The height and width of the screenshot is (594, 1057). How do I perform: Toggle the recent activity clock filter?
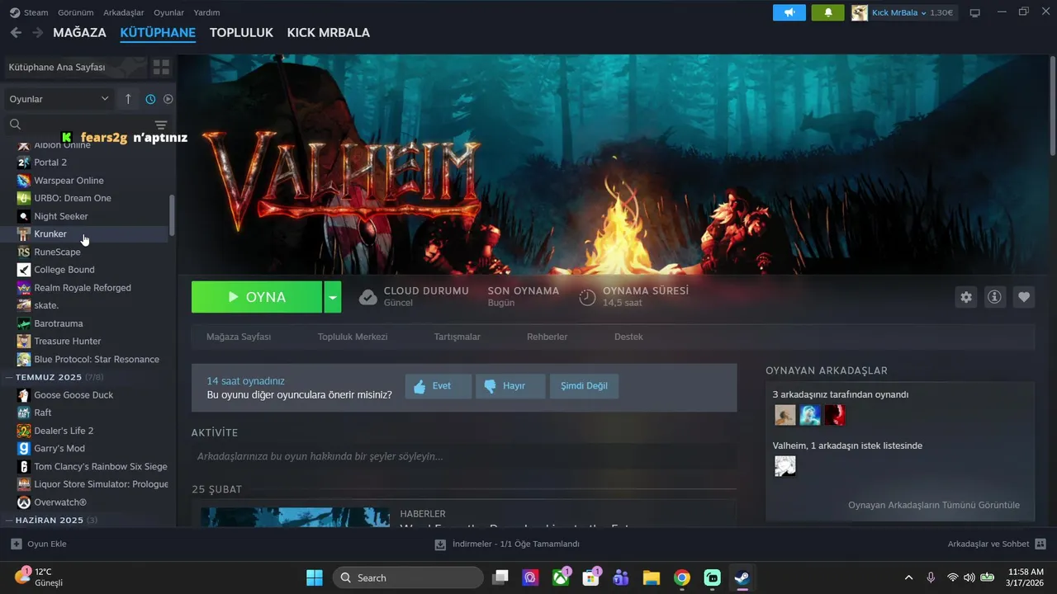[150, 99]
